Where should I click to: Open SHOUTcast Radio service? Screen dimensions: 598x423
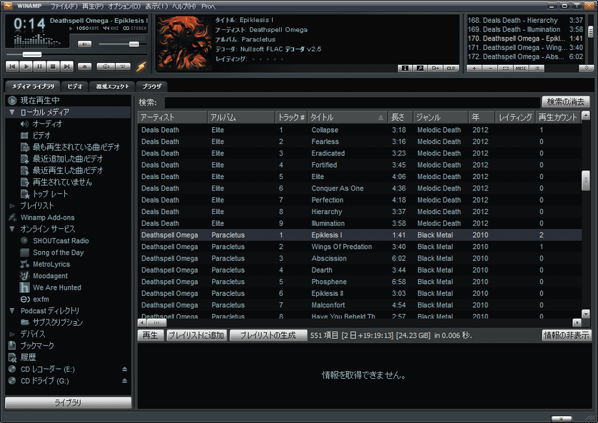tap(61, 241)
